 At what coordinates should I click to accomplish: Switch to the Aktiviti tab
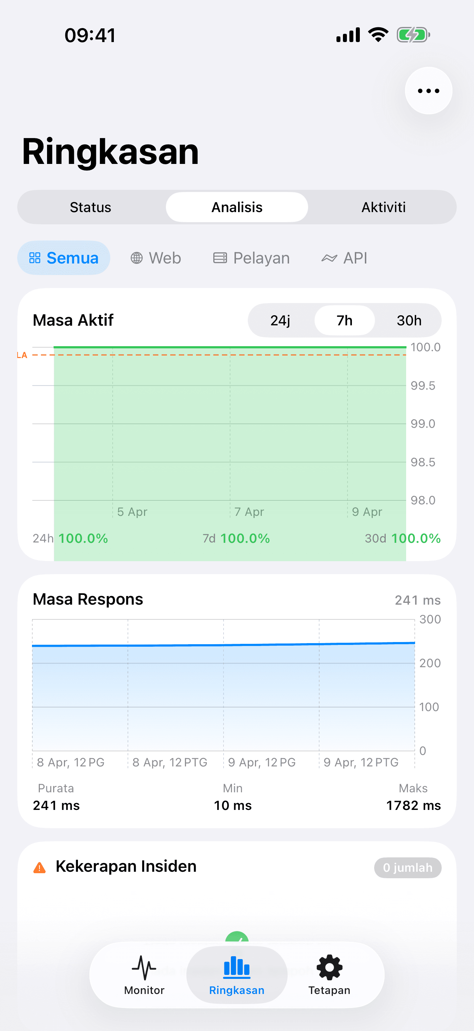[383, 207]
